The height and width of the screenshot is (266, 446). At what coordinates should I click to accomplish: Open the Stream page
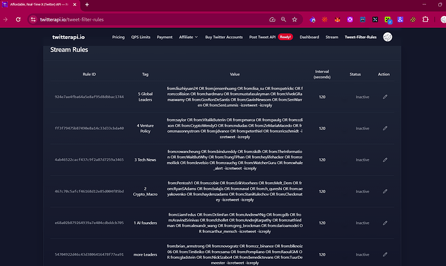click(332, 37)
